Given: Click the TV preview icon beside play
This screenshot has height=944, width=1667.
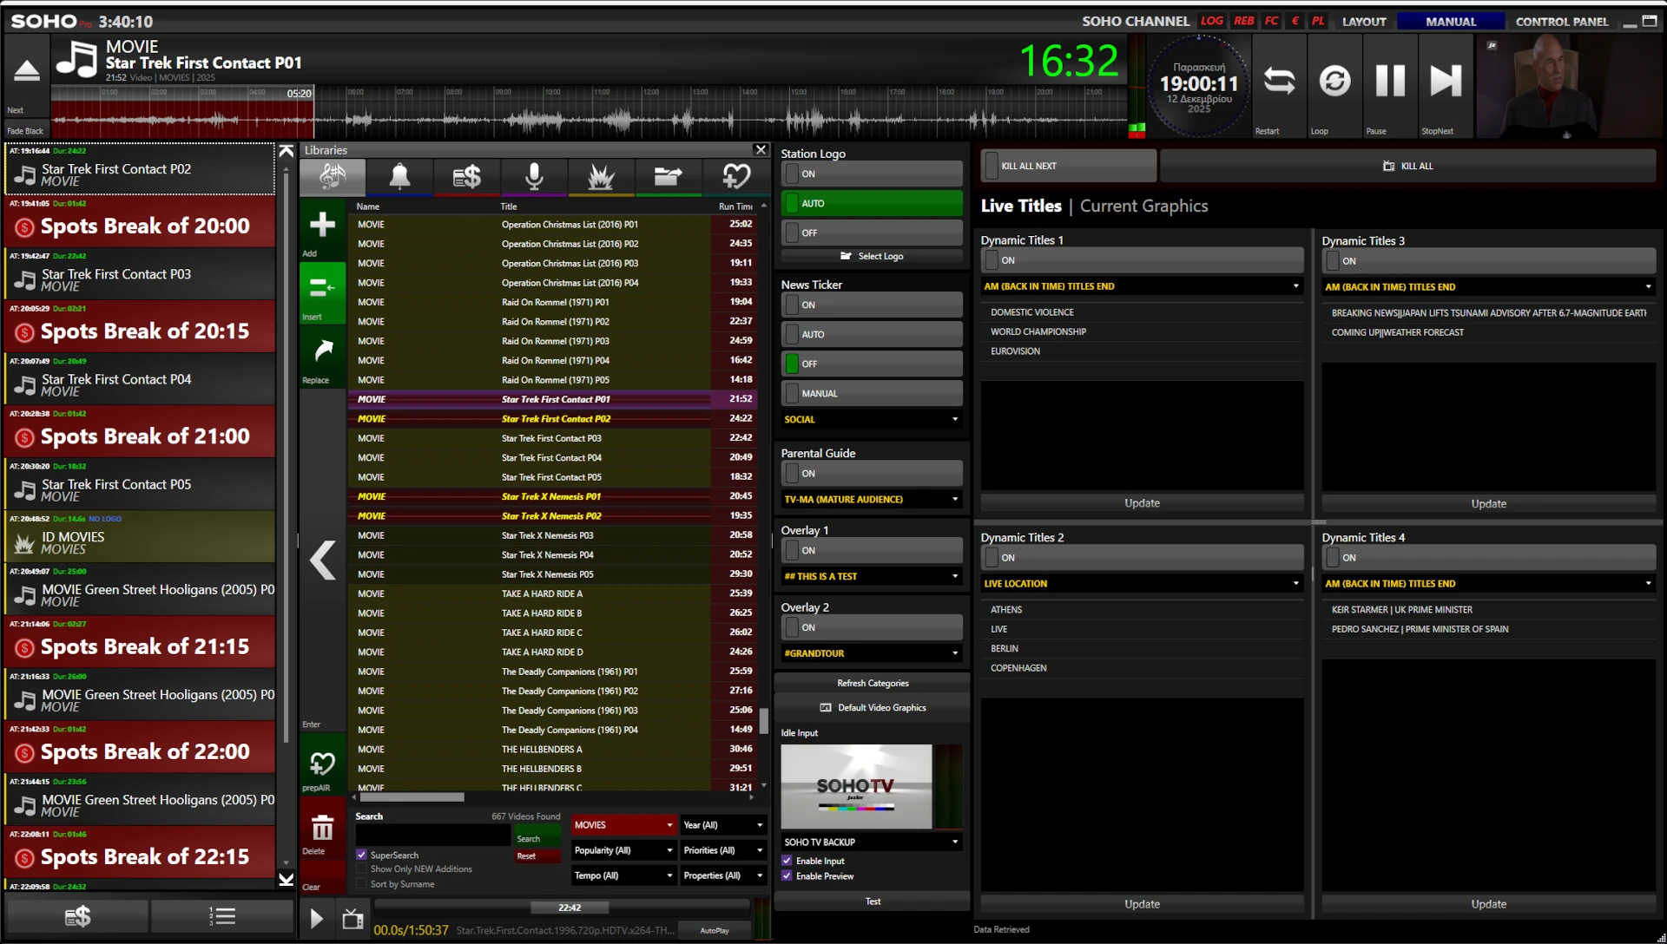Looking at the screenshot, I should [x=353, y=919].
